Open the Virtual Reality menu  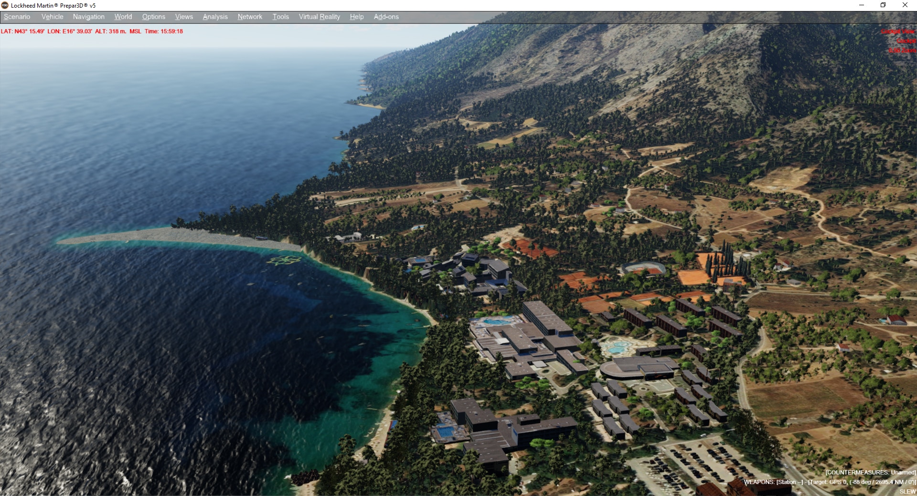319,17
